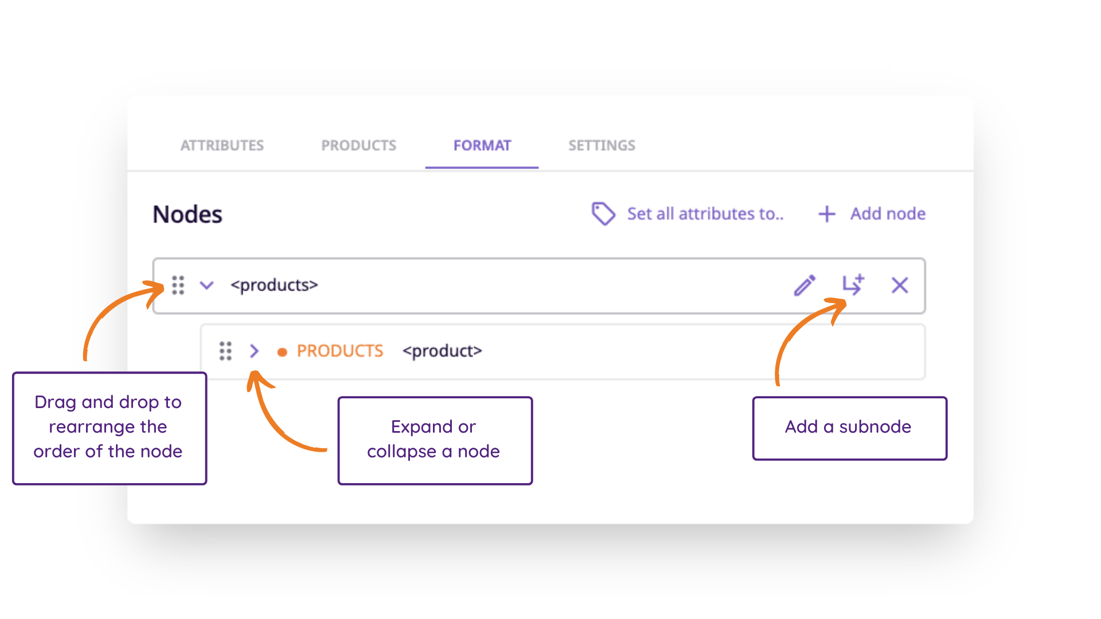The width and height of the screenshot is (1101, 619).
Task: Click the drag handle of product subnode
Action: (225, 351)
